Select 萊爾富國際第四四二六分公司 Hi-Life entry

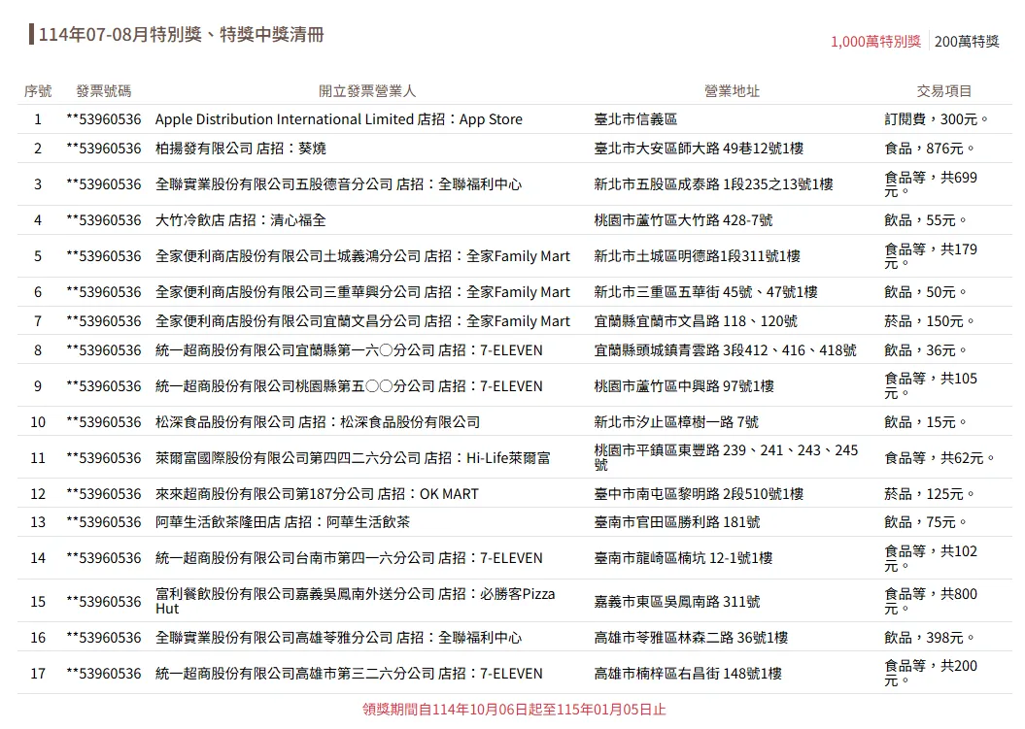pos(353,458)
